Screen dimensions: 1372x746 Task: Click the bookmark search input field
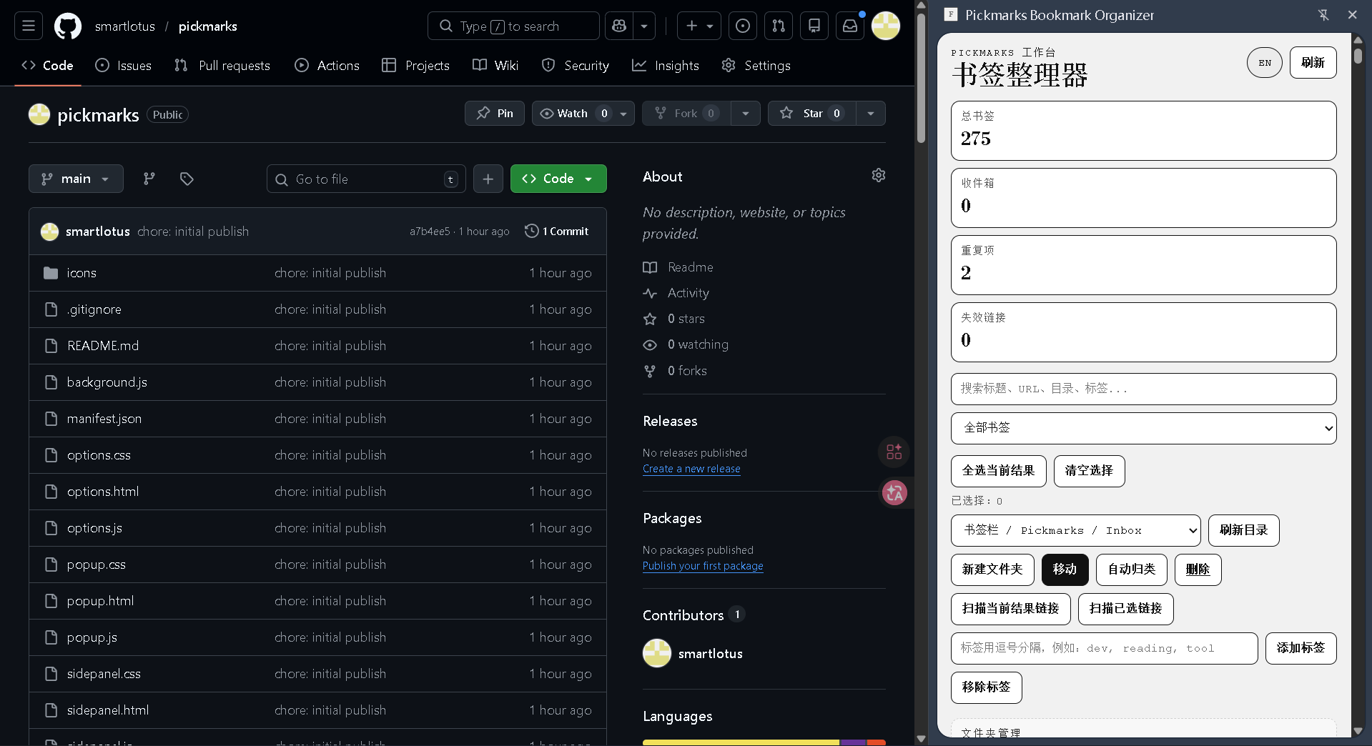pyautogui.click(x=1142, y=389)
